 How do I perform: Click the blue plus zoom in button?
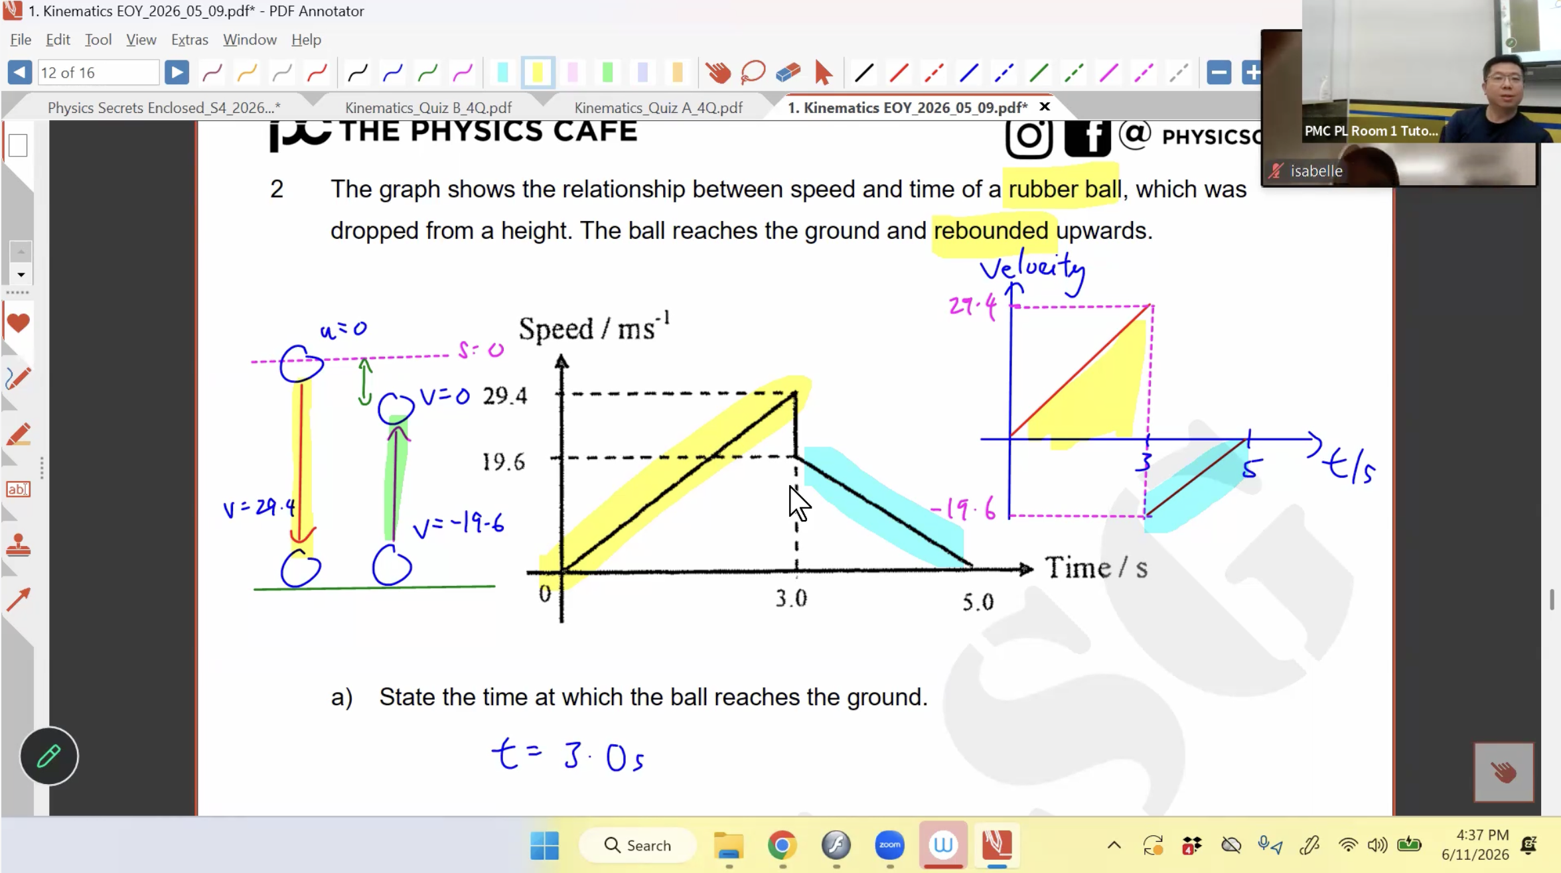pyautogui.click(x=1251, y=72)
